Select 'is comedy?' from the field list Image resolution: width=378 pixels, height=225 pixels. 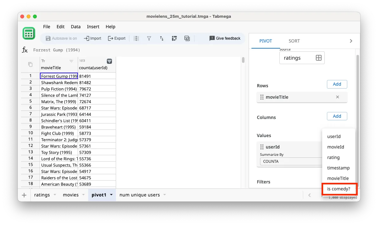[x=339, y=189]
